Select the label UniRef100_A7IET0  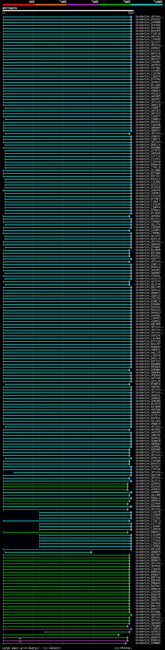click(x=148, y=415)
